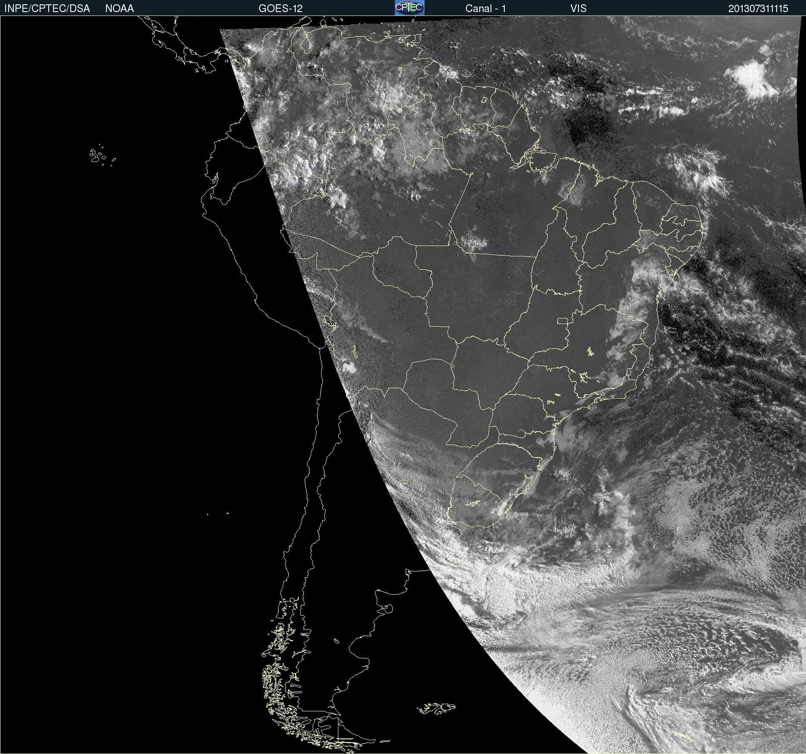Click the CPTEC logo in header
Viewport: 806px width, 754px height.
click(x=409, y=8)
